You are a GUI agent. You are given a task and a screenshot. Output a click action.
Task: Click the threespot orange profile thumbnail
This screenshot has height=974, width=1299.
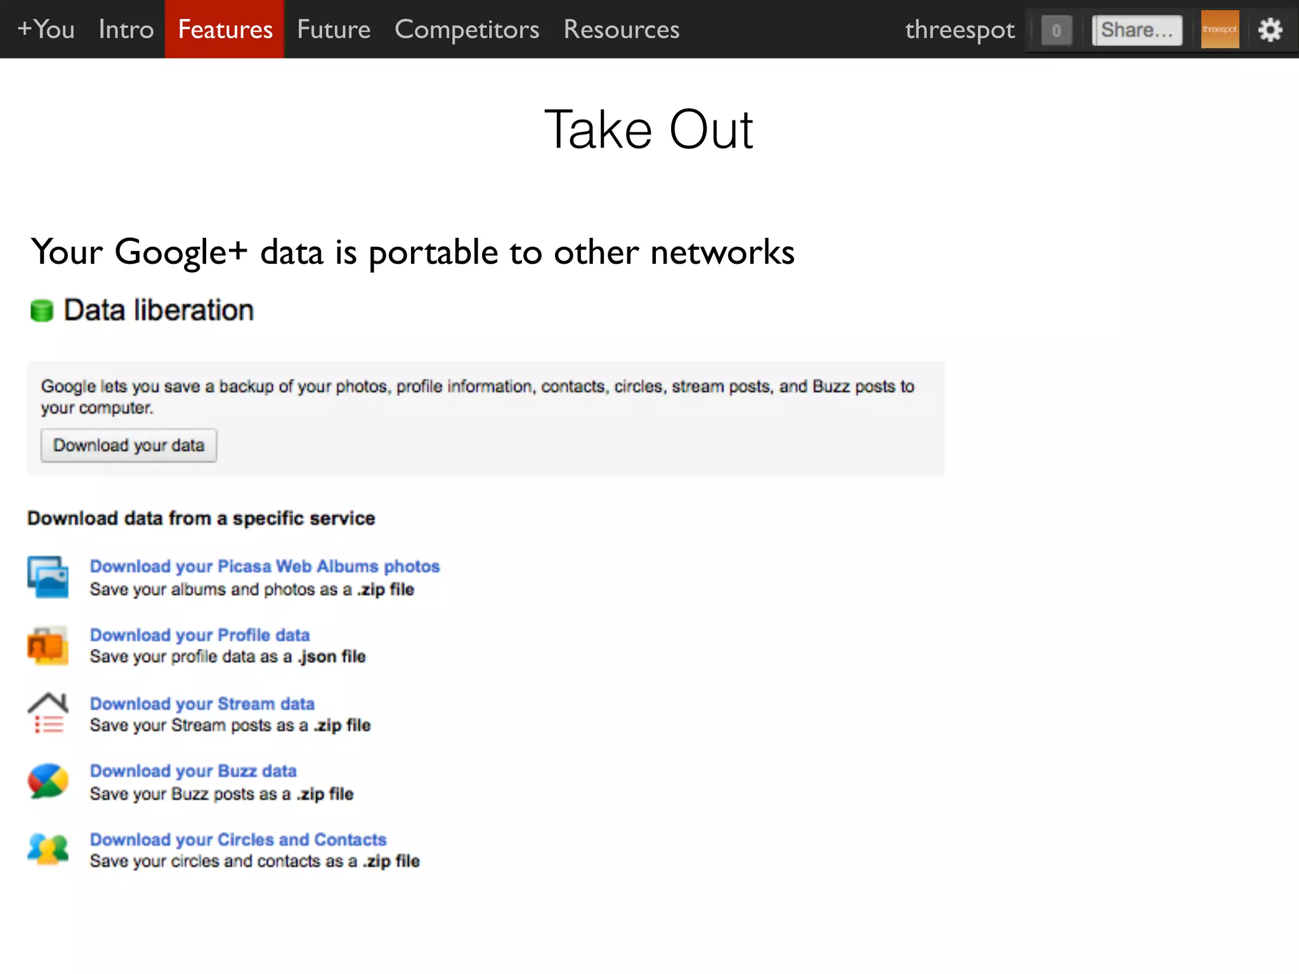(1220, 29)
